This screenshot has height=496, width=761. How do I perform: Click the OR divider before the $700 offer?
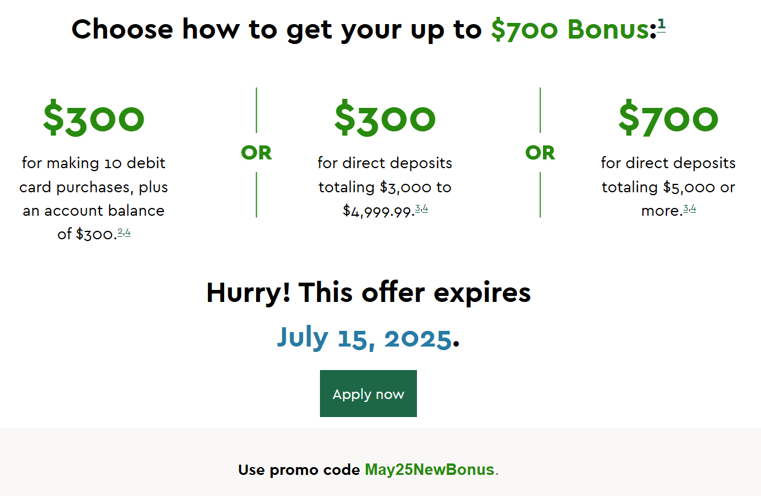pyautogui.click(x=540, y=153)
